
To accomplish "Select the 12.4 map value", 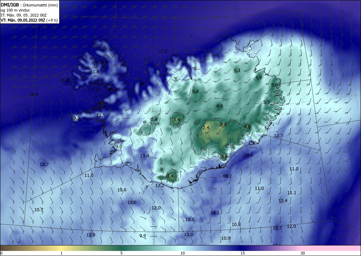I will pyautogui.click(x=283, y=200).
